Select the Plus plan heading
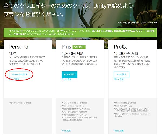Image resolution: width=162 pixels, height=137 pixels. (66, 47)
